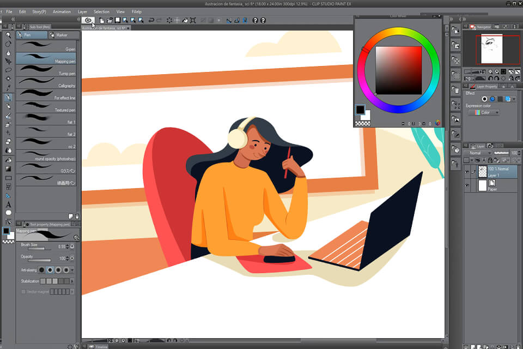Click the Layer 1 thumbnail

pyautogui.click(x=483, y=172)
